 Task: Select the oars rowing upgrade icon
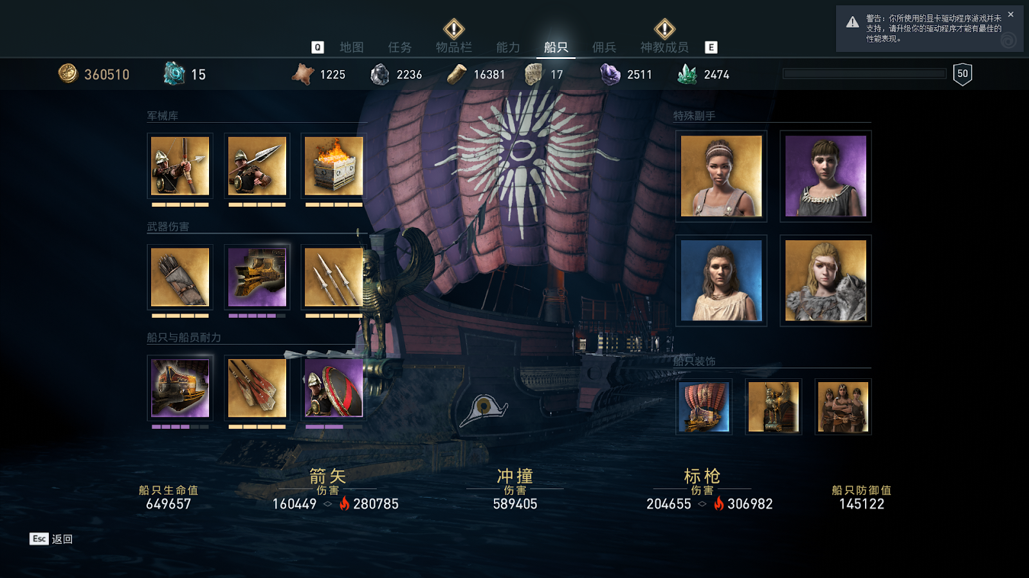tap(257, 388)
